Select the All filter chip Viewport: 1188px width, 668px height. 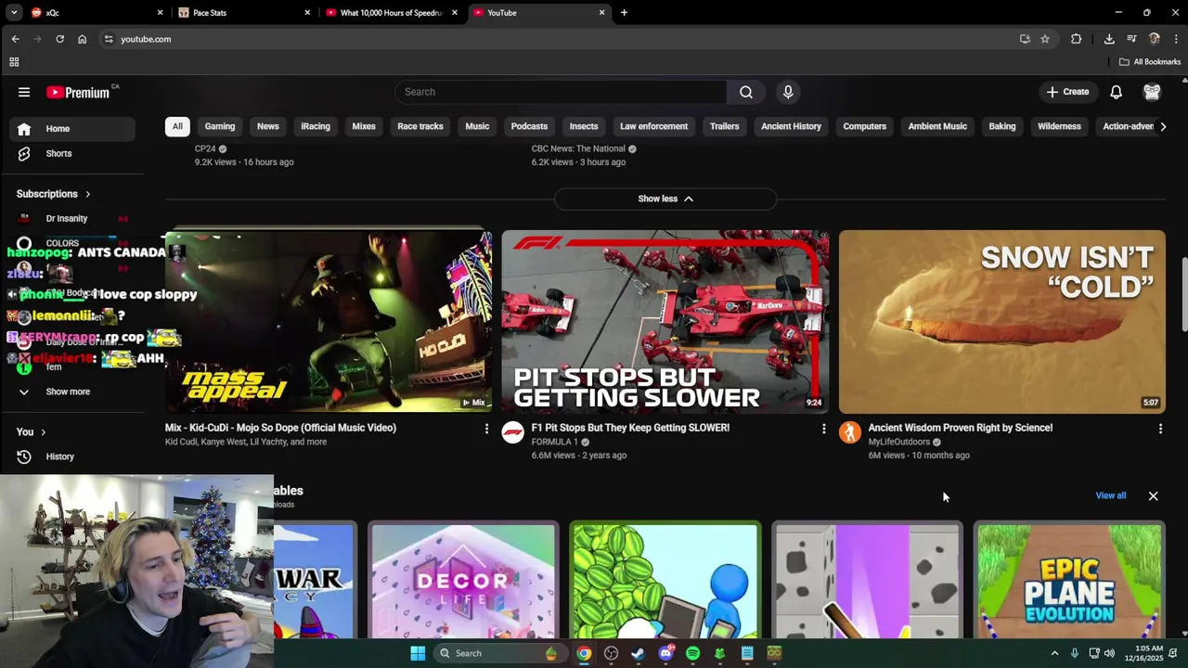(177, 126)
